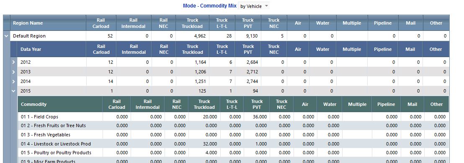Click Data Year column header
The height and width of the screenshot is (163, 464).
coord(52,49)
